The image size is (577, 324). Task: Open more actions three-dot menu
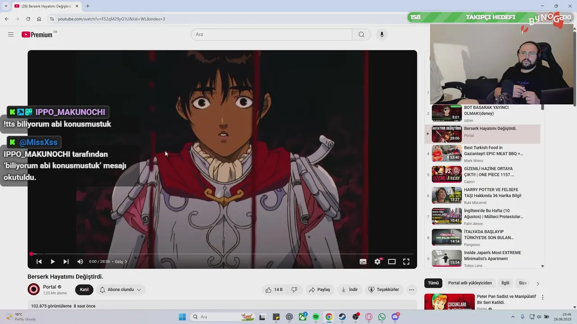click(x=412, y=290)
